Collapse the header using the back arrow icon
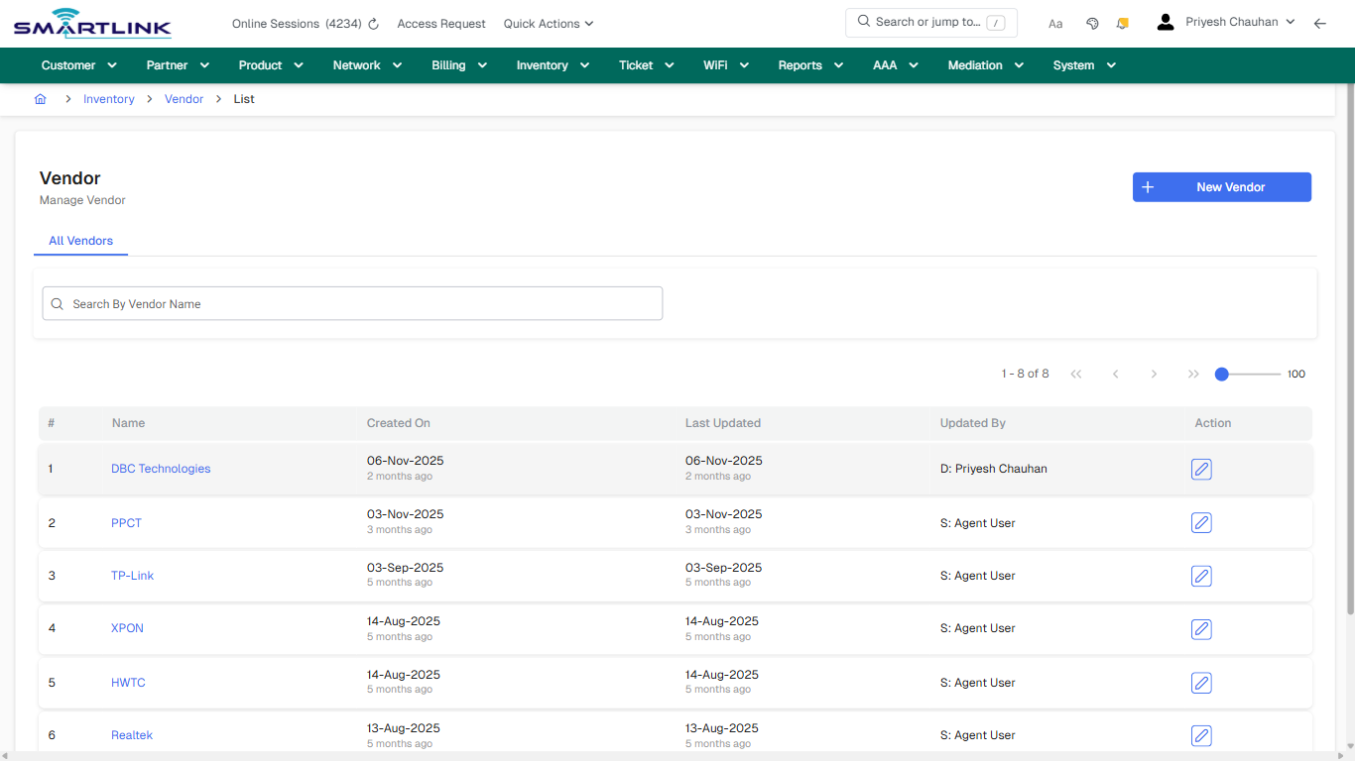This screenshot has width=1355, height=761. (x=1320, y=23)
